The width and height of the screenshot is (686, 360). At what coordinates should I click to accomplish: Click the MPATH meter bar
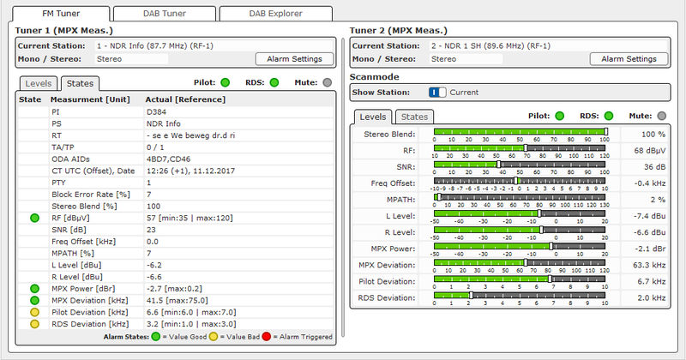[520, 197]
